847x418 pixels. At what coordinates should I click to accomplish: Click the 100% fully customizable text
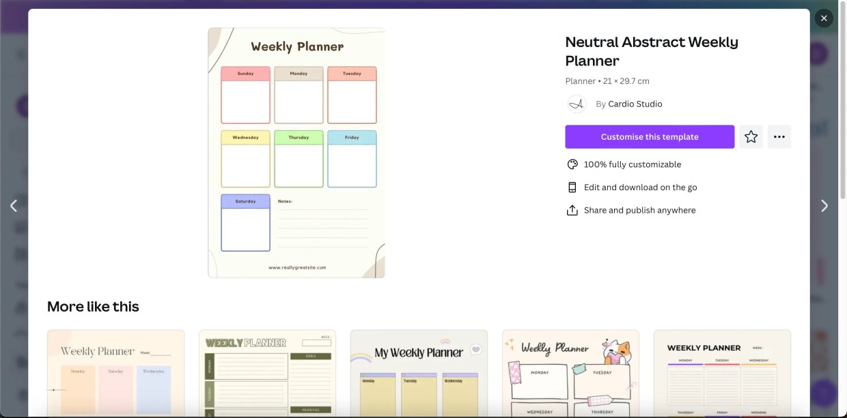coord(633,164)
